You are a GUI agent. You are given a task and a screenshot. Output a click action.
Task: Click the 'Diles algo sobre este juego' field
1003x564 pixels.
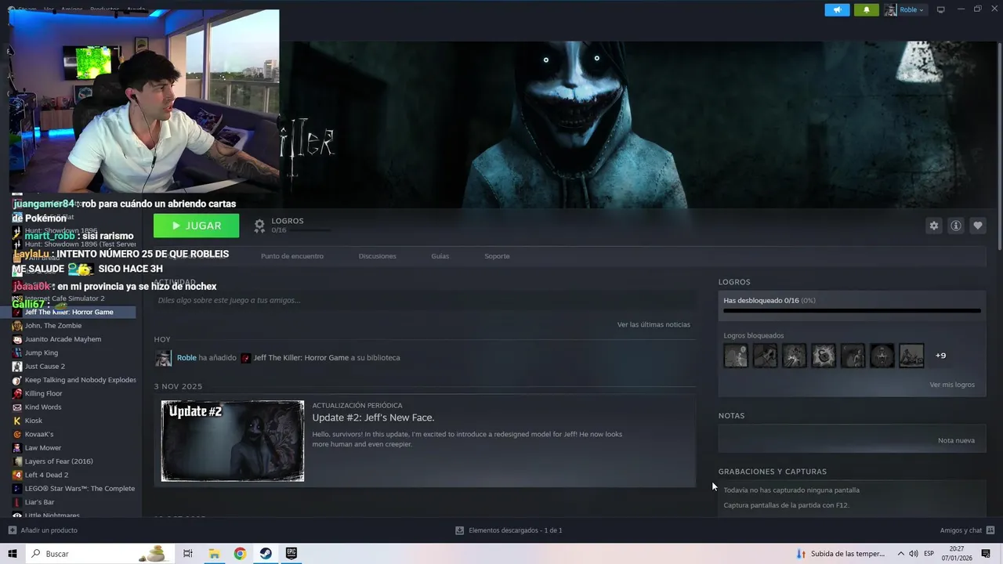[425, 300]
